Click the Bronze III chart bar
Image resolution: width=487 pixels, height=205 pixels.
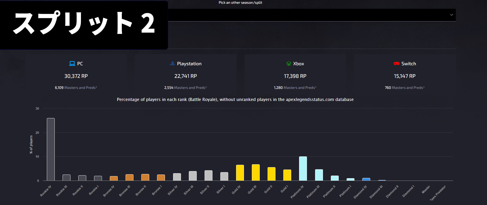point(130,177)
